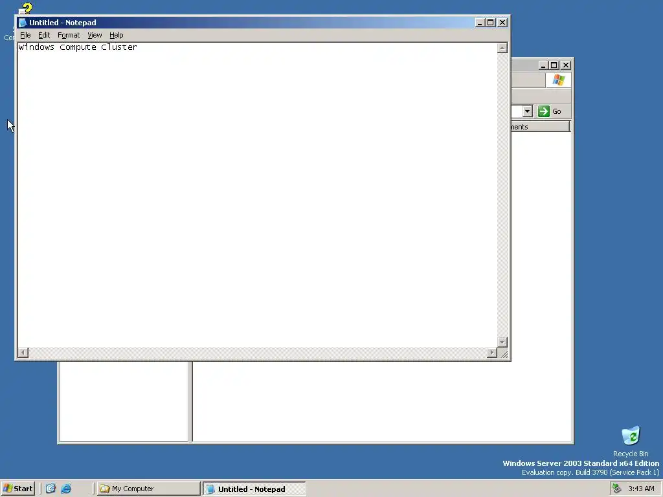The height and width of the screenshot is (497, 663).
Task: Switch to My Computer taskbar button
Action: point(148,489)
